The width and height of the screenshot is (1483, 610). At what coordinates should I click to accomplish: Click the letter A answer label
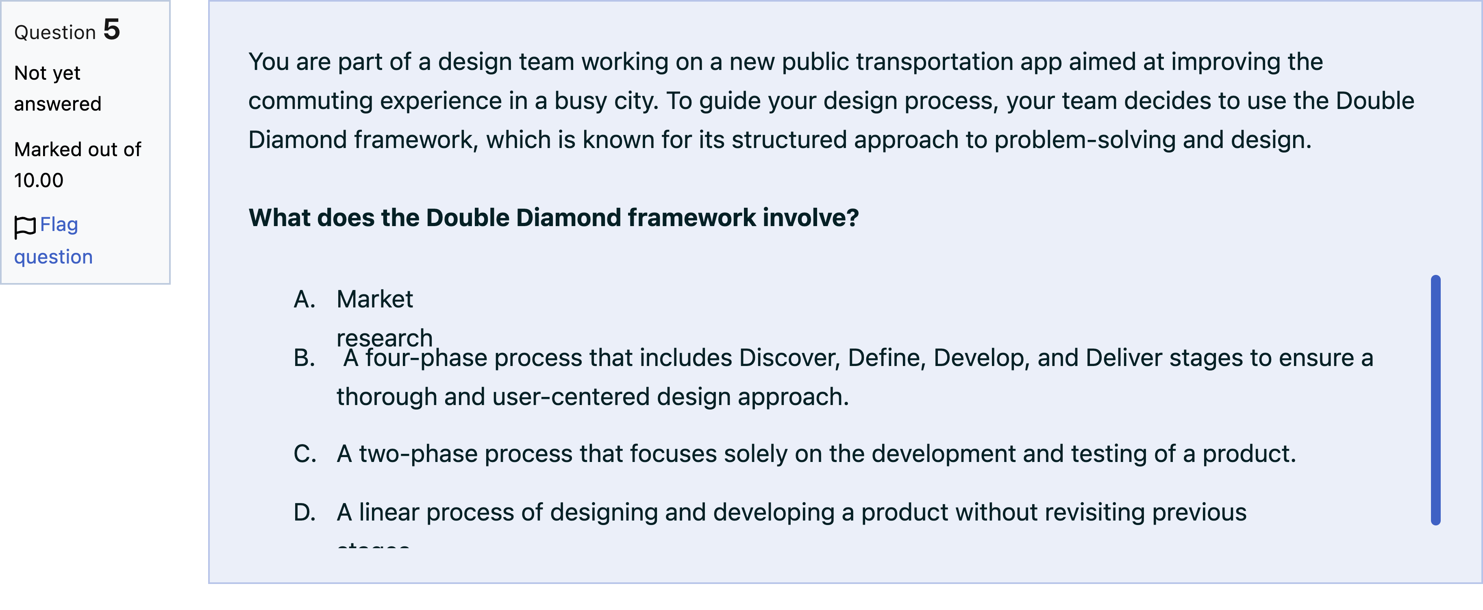(304, 300)
